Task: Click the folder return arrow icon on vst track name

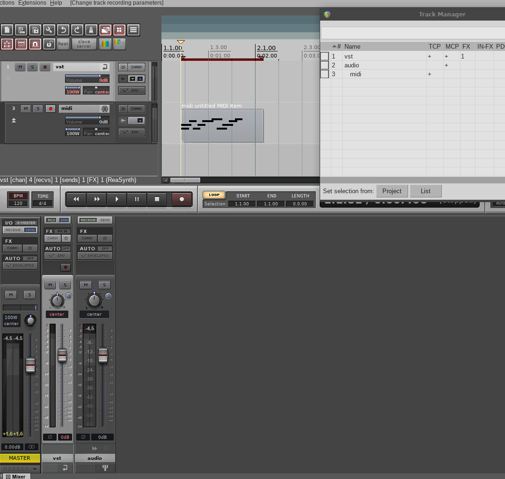Action: tap(105, 67)
